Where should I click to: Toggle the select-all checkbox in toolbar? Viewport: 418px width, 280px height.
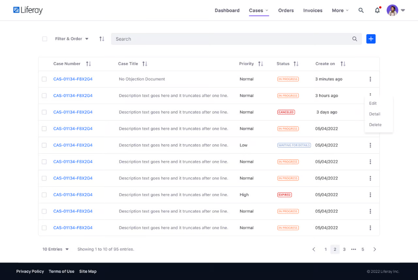click(x=45, y=39)
